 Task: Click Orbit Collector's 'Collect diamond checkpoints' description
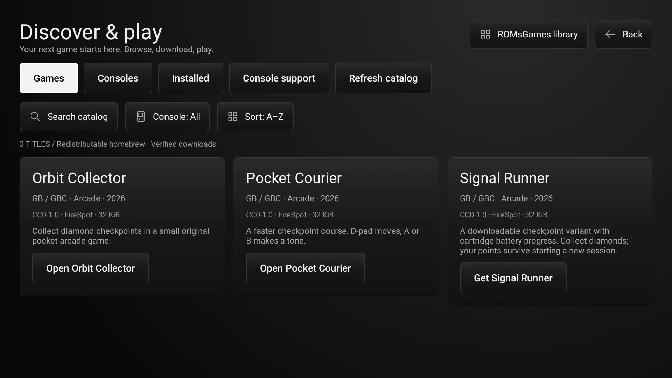(x=121, y=236)
